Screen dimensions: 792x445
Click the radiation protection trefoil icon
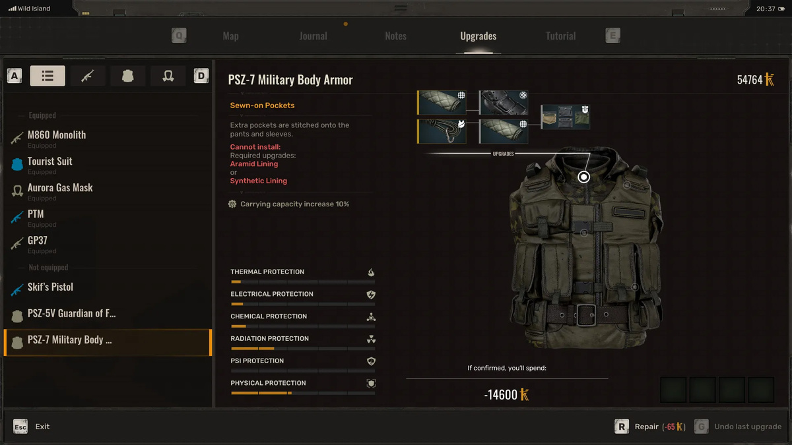(371, 339)
